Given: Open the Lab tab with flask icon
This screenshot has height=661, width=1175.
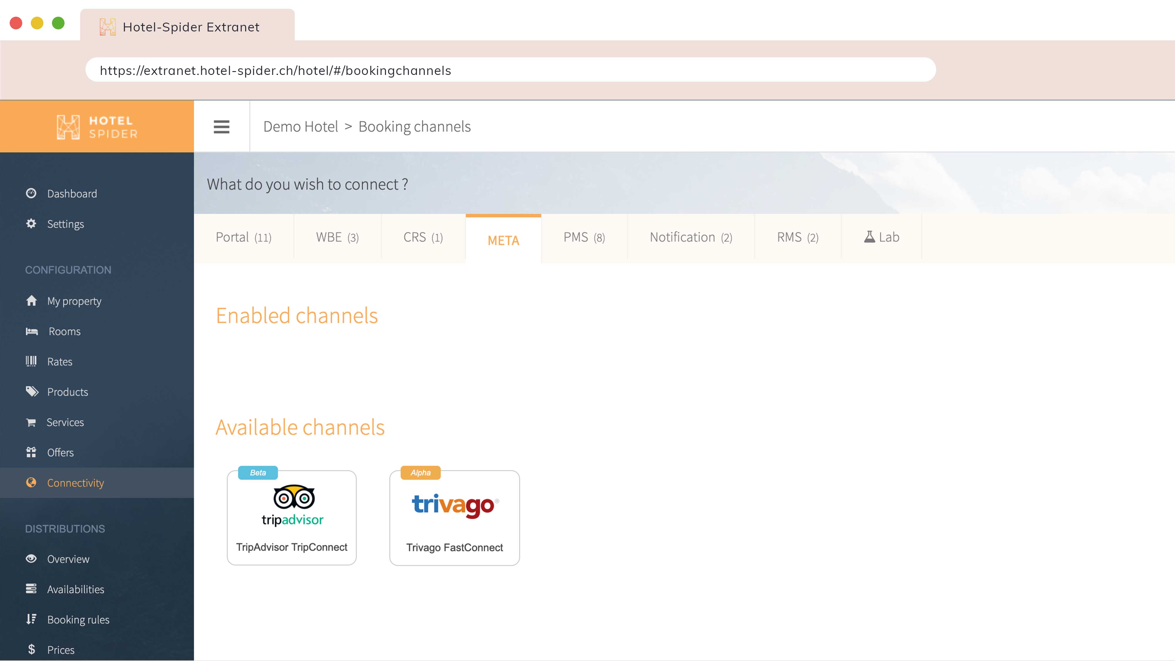Looking at the screenshot, I should pyautogui.click(x=881, y=237).
